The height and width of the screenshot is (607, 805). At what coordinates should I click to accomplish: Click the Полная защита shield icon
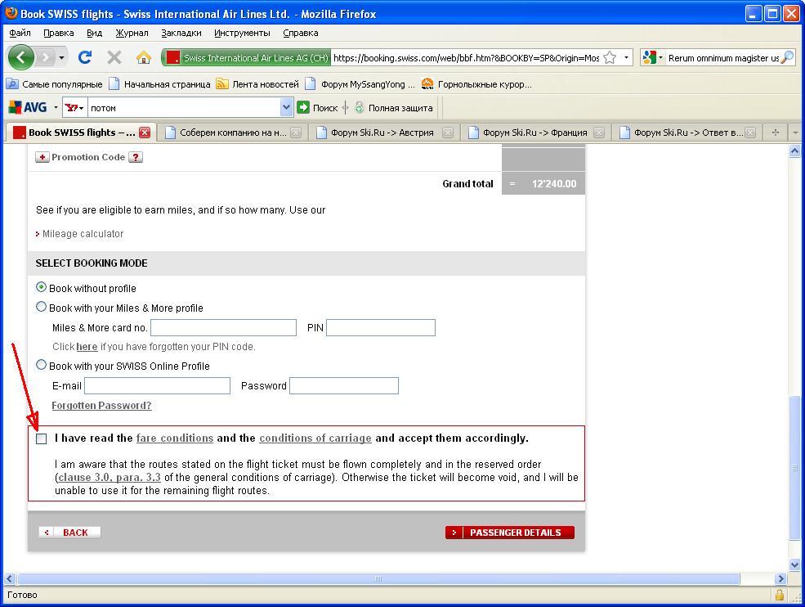tap(360, 107)
